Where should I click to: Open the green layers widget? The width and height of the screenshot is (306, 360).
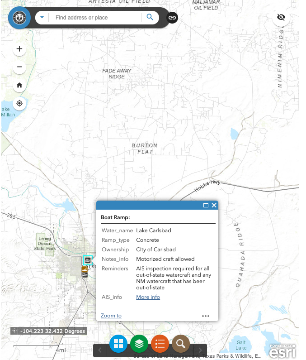(139, 344)
